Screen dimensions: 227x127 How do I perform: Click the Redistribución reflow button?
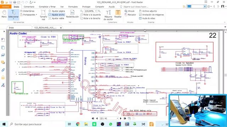72,14
